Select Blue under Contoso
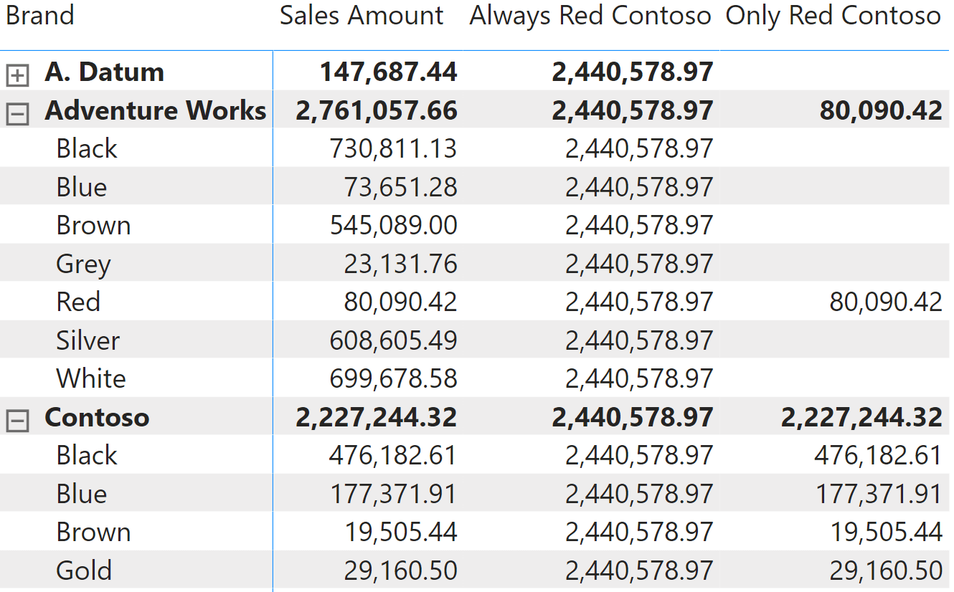Viewport: 954px width, 592px height. pos(82,494)
